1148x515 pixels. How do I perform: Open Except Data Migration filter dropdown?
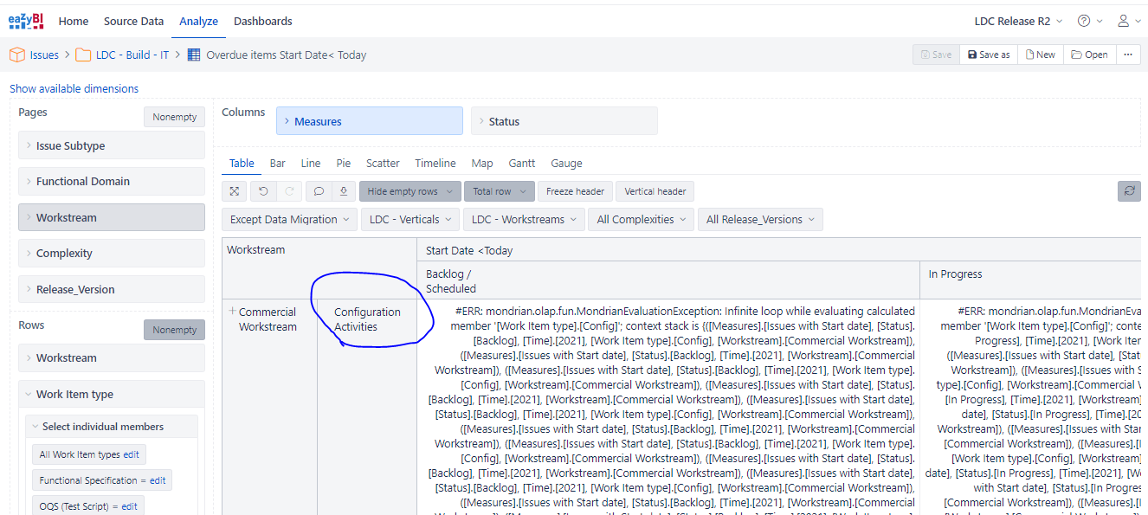coord(289,220)
